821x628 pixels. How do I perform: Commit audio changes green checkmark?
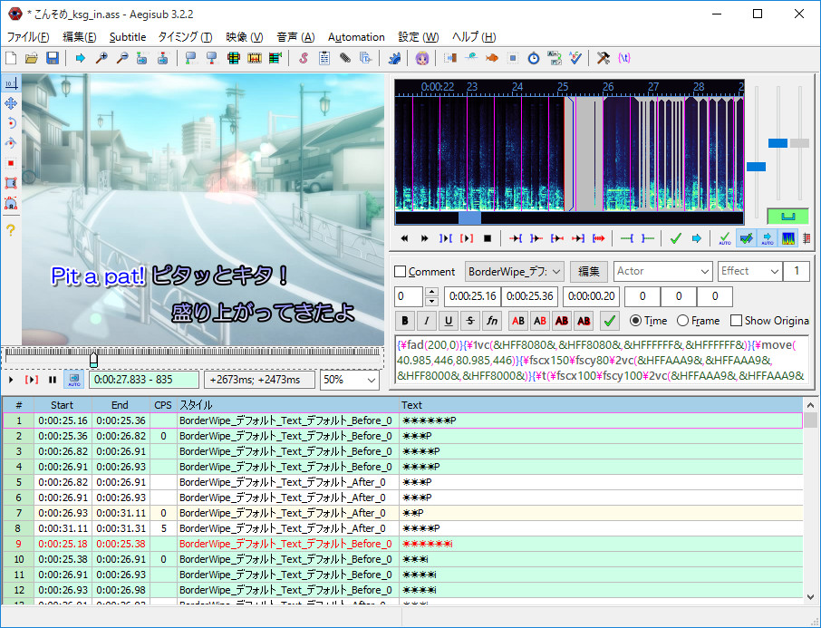675,238
